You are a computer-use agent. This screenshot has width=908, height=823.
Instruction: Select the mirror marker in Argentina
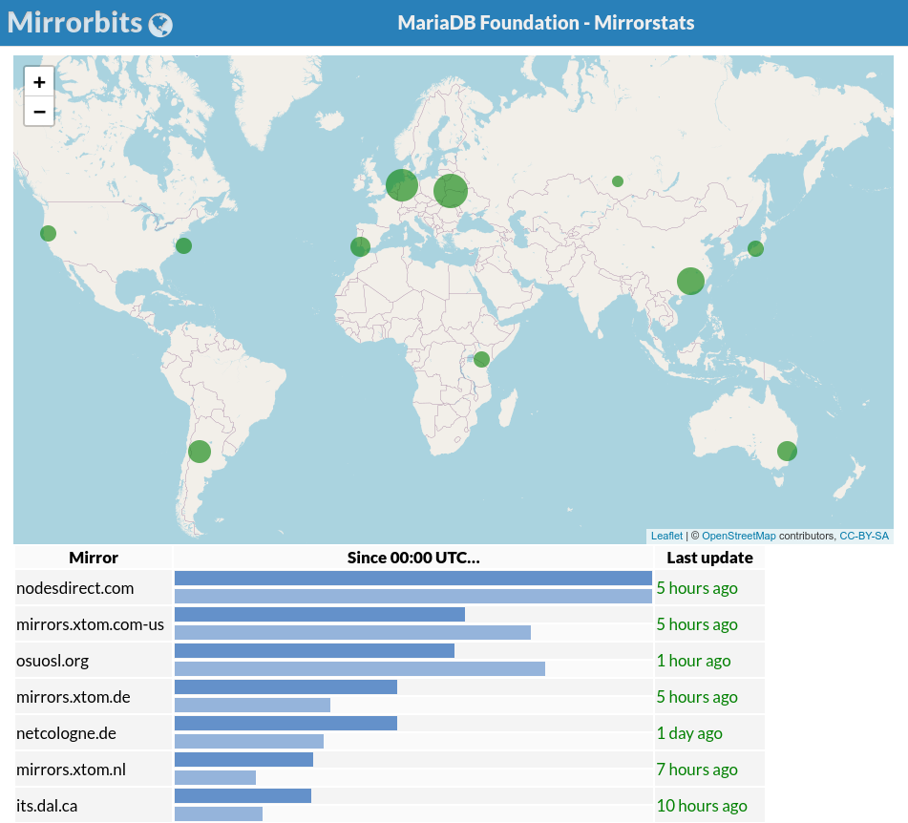200,452
